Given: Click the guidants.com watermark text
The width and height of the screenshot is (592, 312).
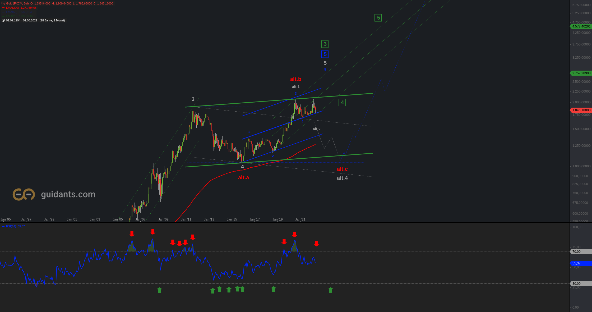Looking at the screenshot, I should 68,194.
